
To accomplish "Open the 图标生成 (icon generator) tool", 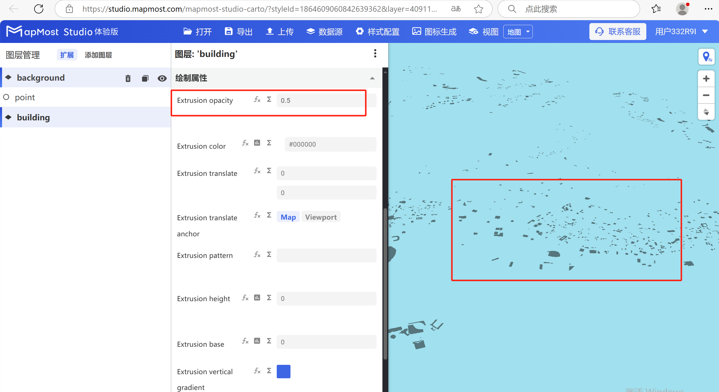I will (434, 32).
